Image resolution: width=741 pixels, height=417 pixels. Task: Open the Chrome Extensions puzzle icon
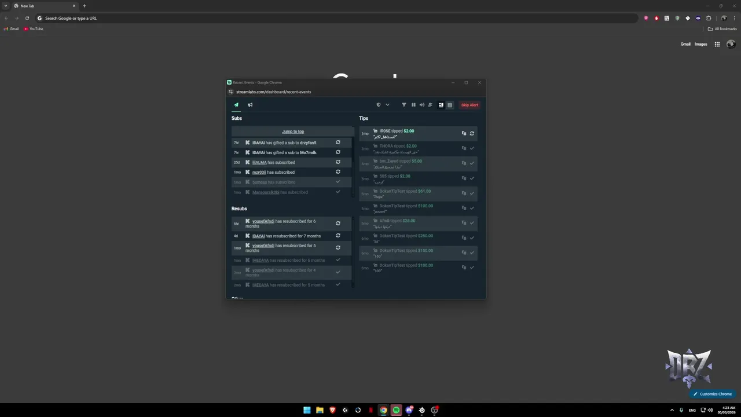pyautogui.click(x=709, y=18)
